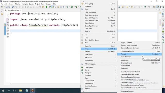Click line number 5 in the editor gutter

coord(8,25)
